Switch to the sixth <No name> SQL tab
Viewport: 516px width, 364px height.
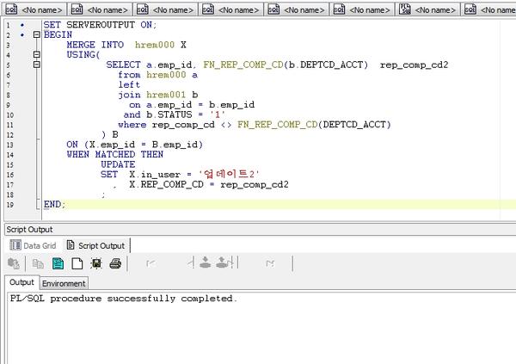pos(361,9)
